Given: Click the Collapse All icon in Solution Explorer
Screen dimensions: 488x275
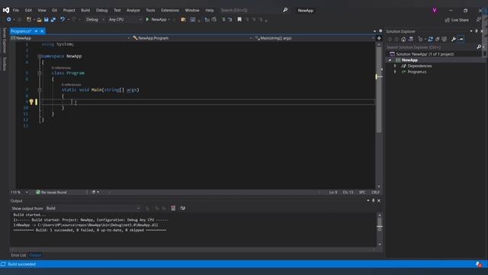Looking at the screenshot, I should coord(437,39).
